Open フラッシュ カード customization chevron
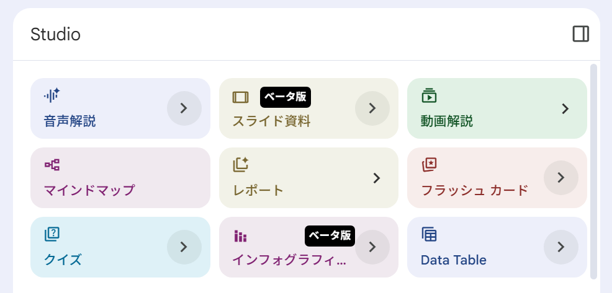Viewport: 612px width, 293px height. click(x=560, y=177)
